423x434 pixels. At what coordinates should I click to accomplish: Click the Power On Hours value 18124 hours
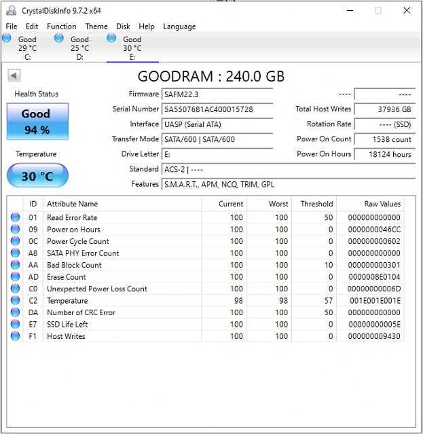tap(385, 154)
